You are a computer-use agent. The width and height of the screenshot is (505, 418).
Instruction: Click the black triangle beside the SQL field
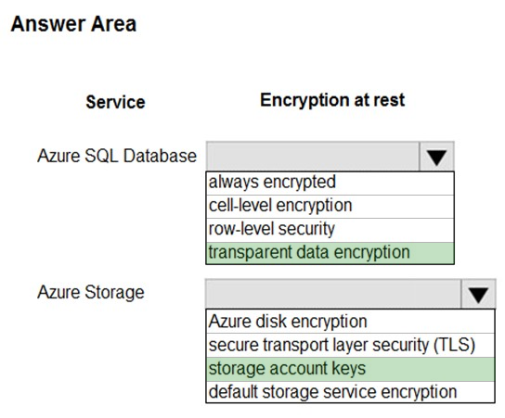coord(436,158)
